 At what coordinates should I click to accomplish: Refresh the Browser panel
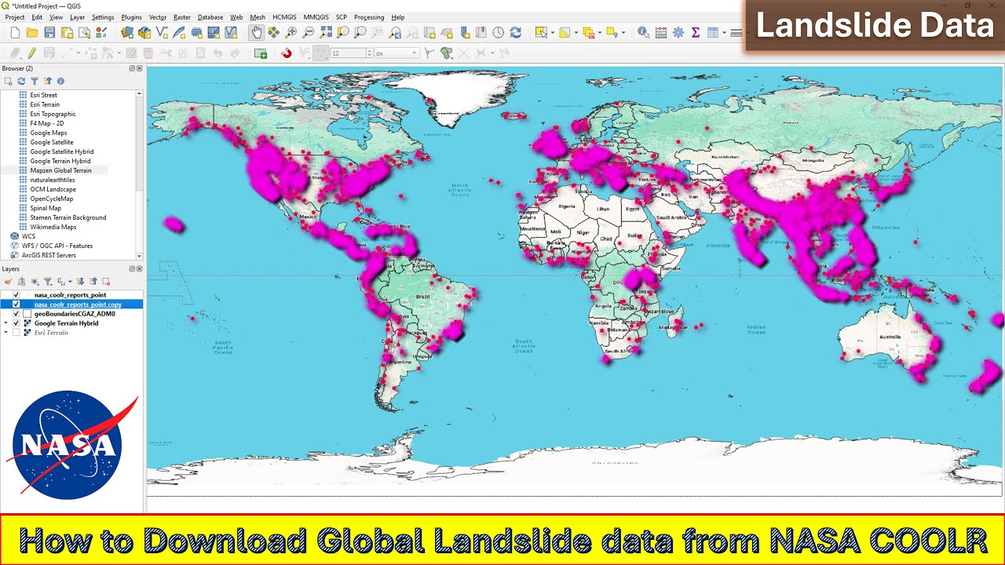coord(21,81)
